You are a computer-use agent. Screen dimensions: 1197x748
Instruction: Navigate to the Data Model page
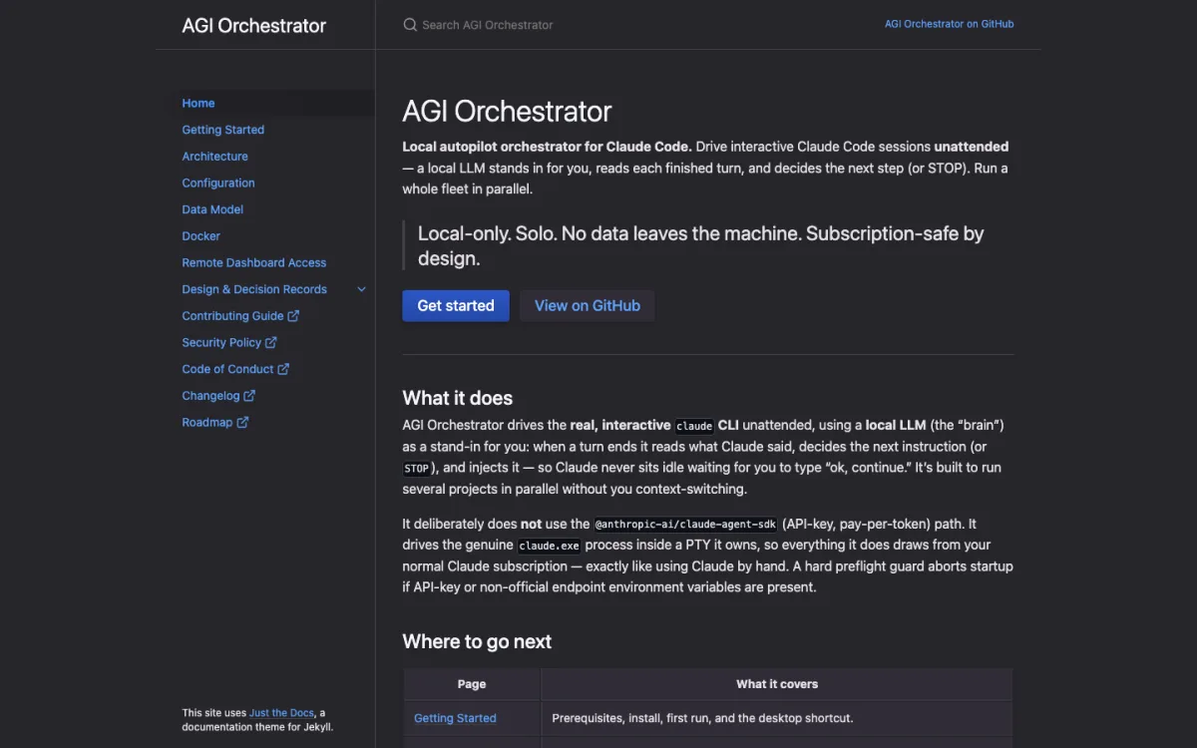(x=212, y=209)
